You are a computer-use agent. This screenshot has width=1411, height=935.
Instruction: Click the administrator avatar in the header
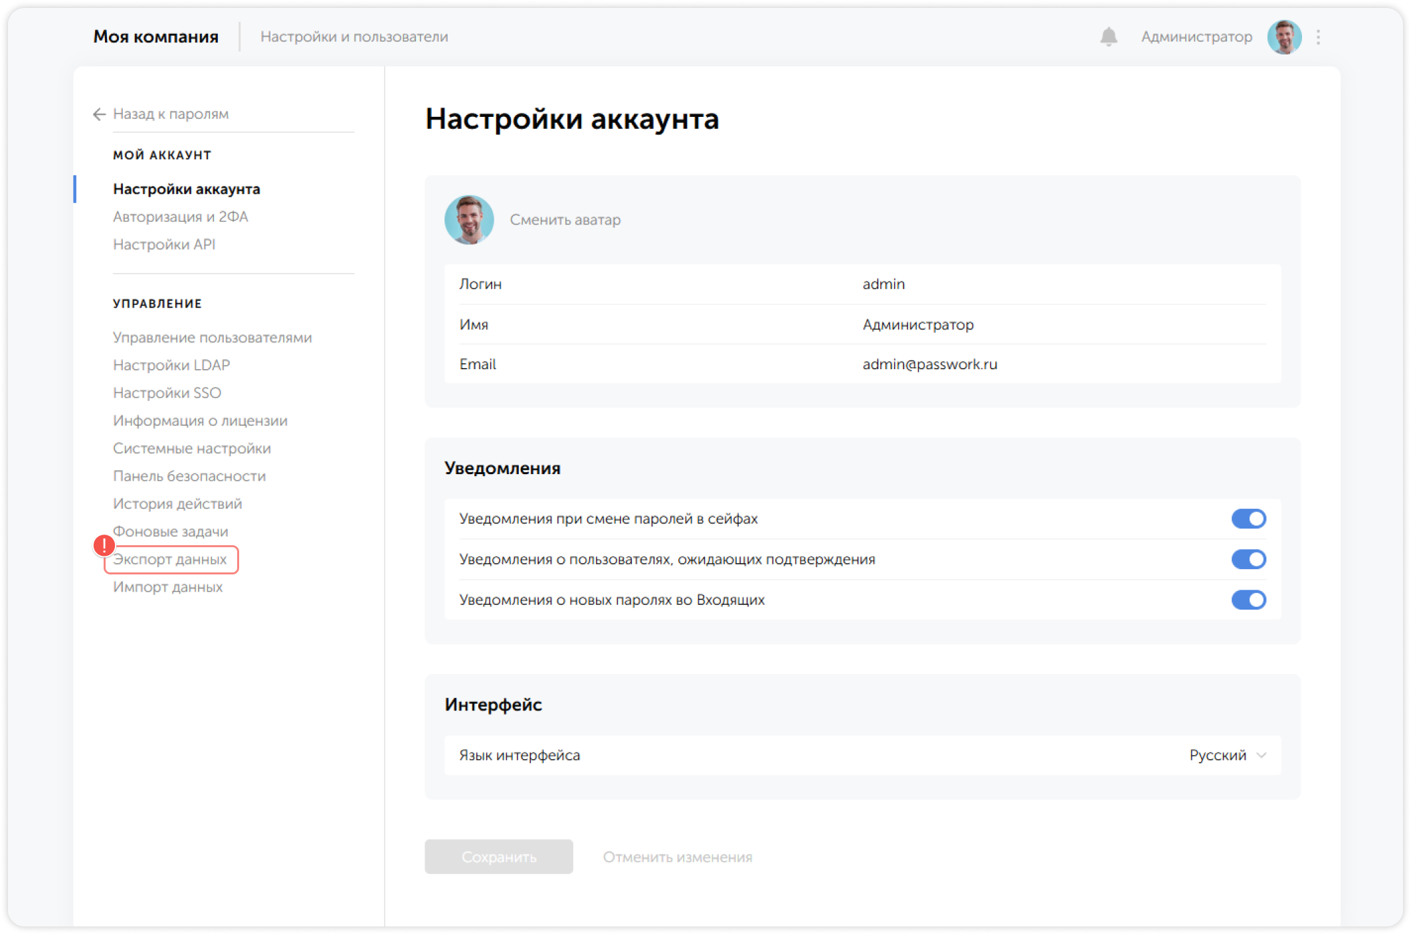click(x=1285, y=37)
